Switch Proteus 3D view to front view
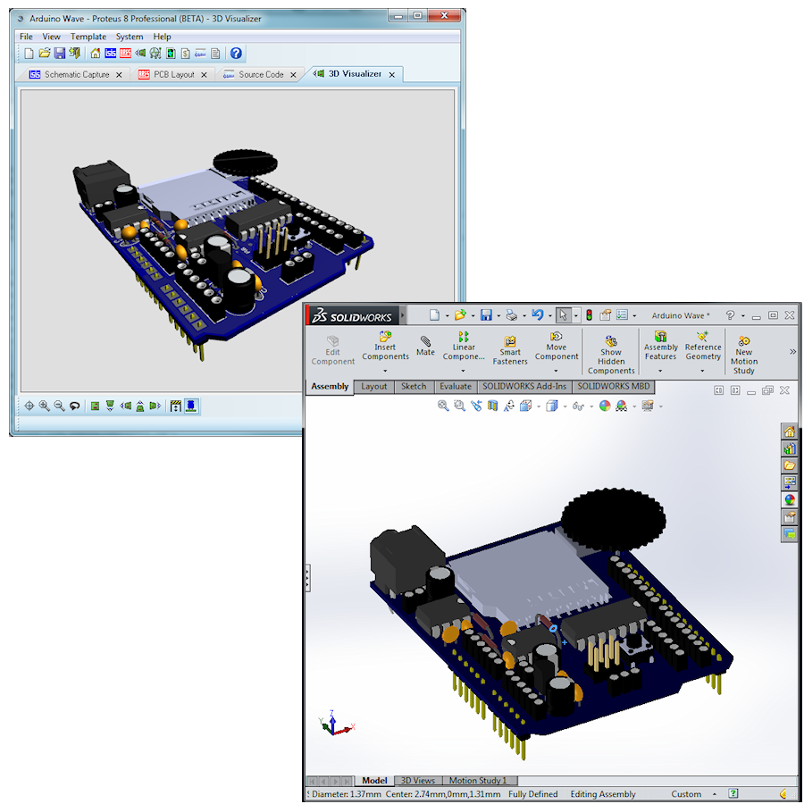The width and height of the screenshot is (804, 804). 110,406
